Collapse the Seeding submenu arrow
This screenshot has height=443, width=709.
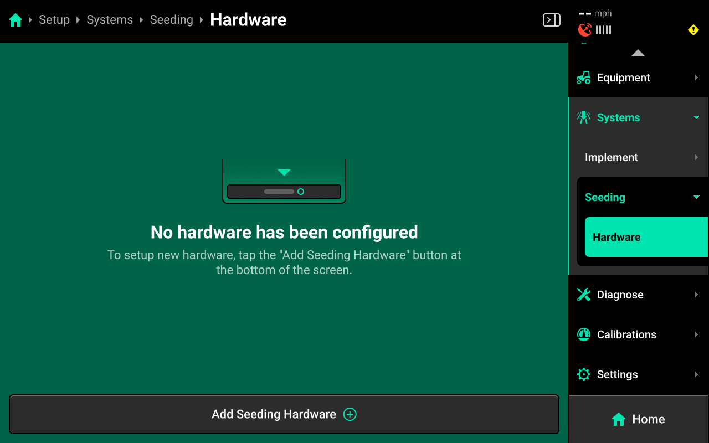[696, 197]
